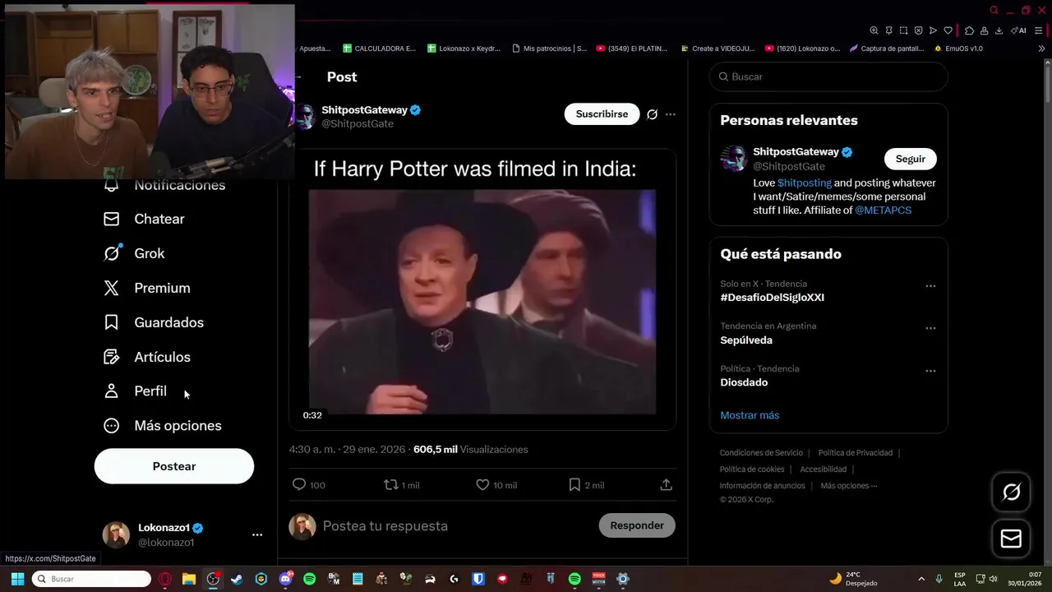Click the taskbar Buscar search box

coord(91,579)
